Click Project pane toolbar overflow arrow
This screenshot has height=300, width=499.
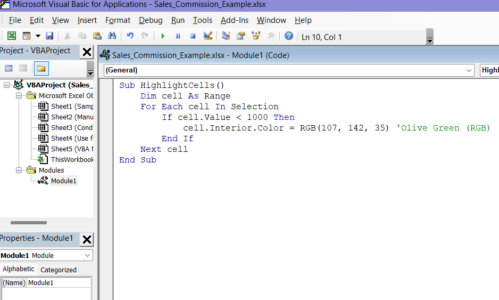[90, 69]
